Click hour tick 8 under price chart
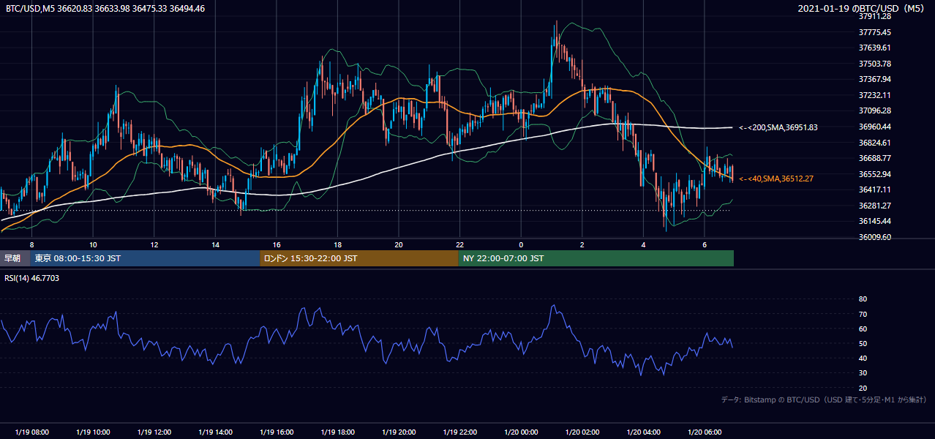The width and height of the screenshot is (935, 439). click(x=31, y=244)
